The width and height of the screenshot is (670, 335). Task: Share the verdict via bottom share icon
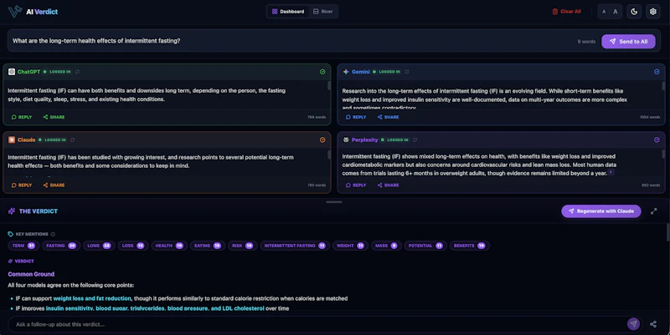point(653,324)
